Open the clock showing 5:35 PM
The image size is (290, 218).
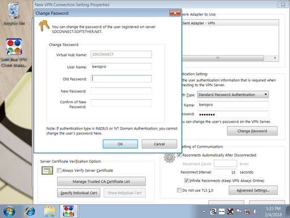pos(273,212)
